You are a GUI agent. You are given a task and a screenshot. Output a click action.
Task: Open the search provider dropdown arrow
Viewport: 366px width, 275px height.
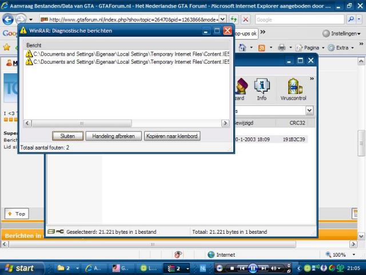click(359, 19)
